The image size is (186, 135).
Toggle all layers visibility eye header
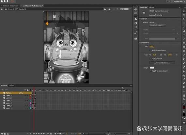coord(25,90)
